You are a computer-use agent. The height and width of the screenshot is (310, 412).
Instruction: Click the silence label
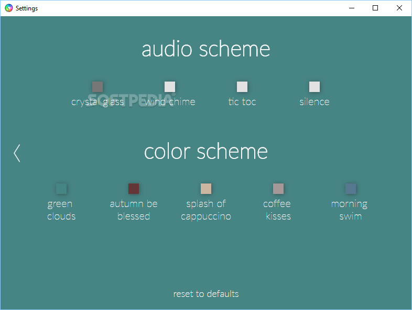pos(315,101)
